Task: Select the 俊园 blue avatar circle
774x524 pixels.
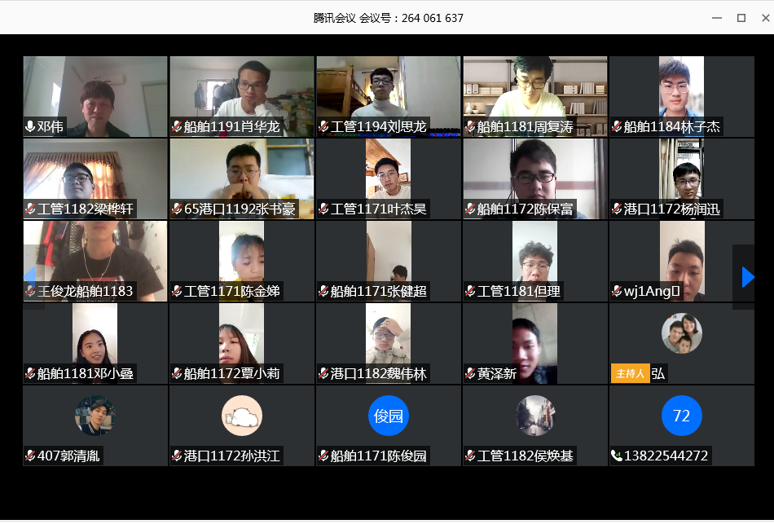Action: [389, 416]
